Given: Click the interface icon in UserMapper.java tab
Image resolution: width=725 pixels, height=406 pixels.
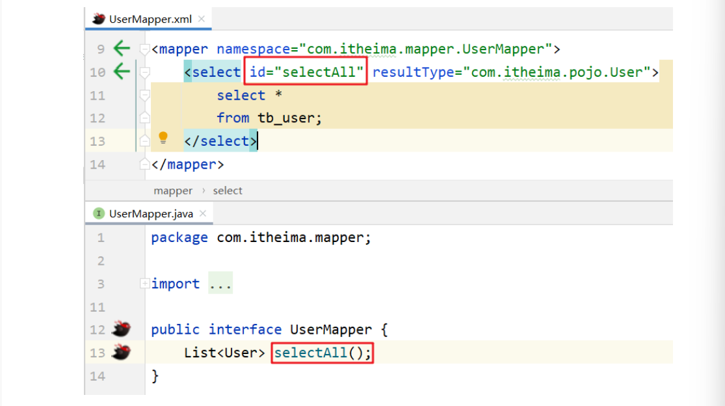Looking at the screenshot, I should pyautogui.click(x=98, y=213).
